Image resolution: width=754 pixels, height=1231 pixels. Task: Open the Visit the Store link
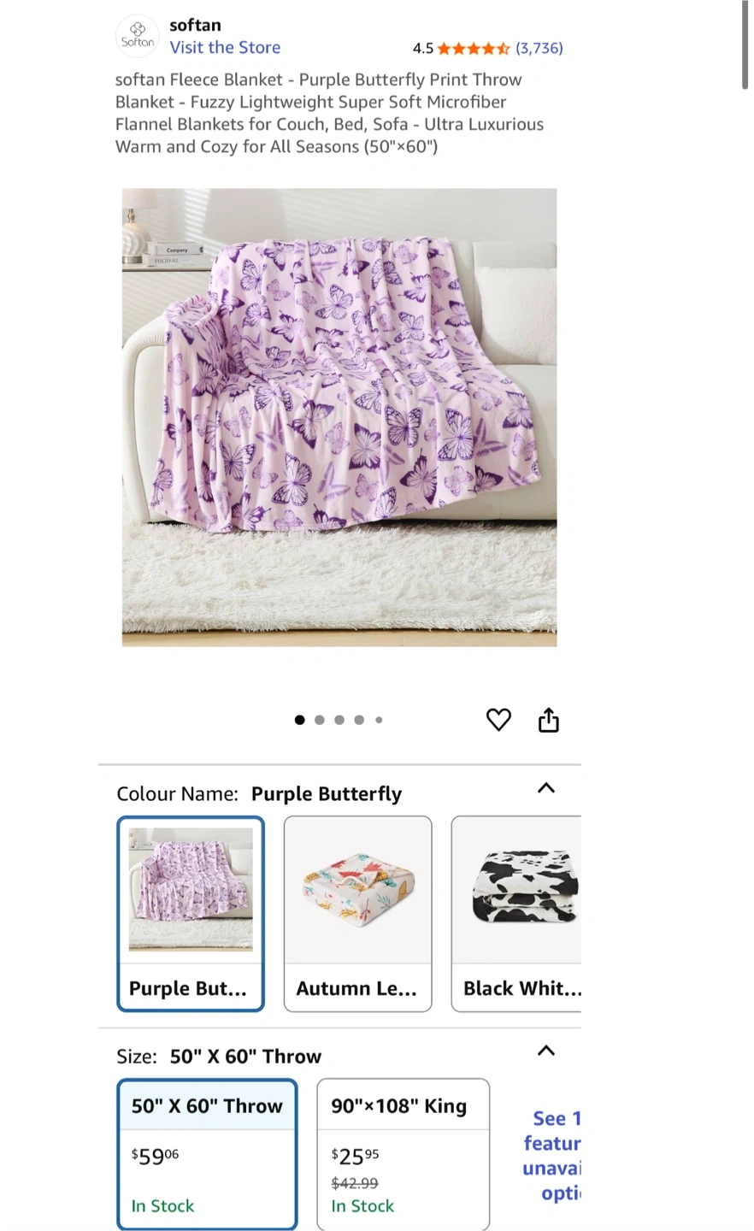225,48
